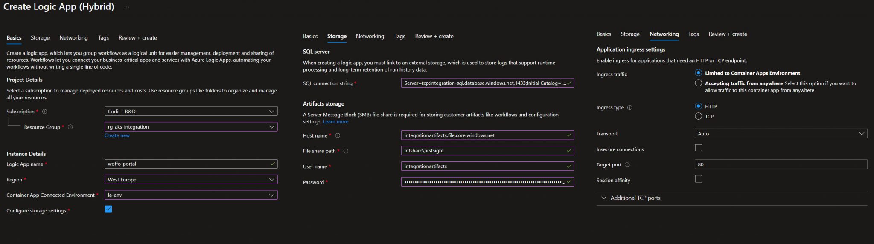Open the ellipsis menu beside the page title

point(127,7)
